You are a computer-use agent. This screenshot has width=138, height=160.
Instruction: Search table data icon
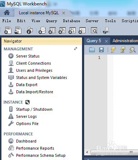[94, 30]
